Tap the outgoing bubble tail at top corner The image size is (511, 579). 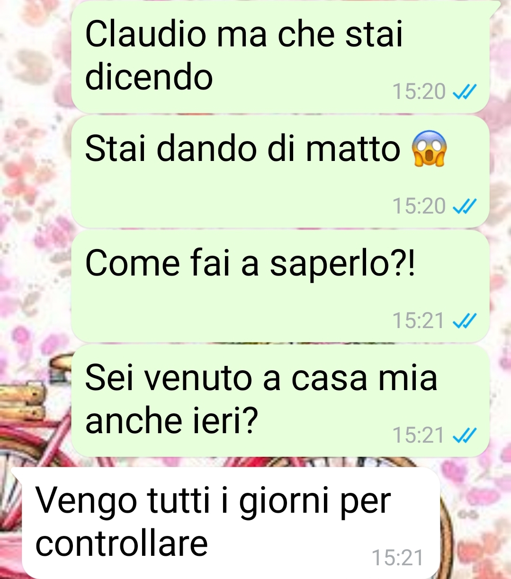point(494,7)
